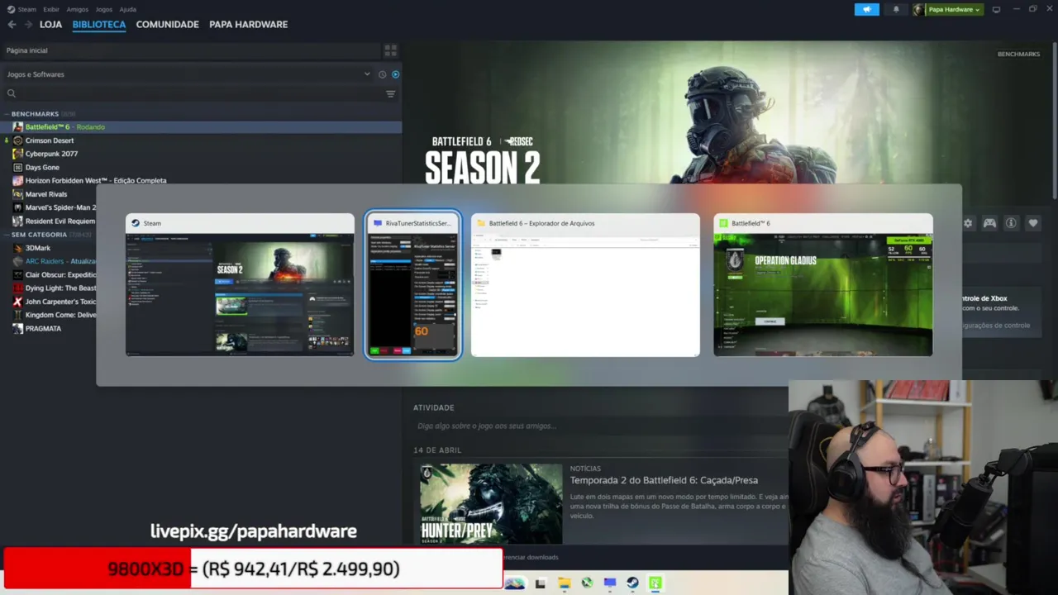
Task: Click the Marvel's Spider-Man 2 game icon
Action: click(18, 207)
